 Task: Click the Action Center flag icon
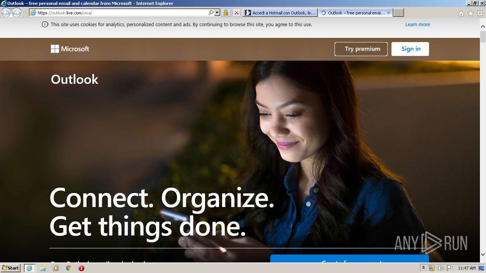450,268
